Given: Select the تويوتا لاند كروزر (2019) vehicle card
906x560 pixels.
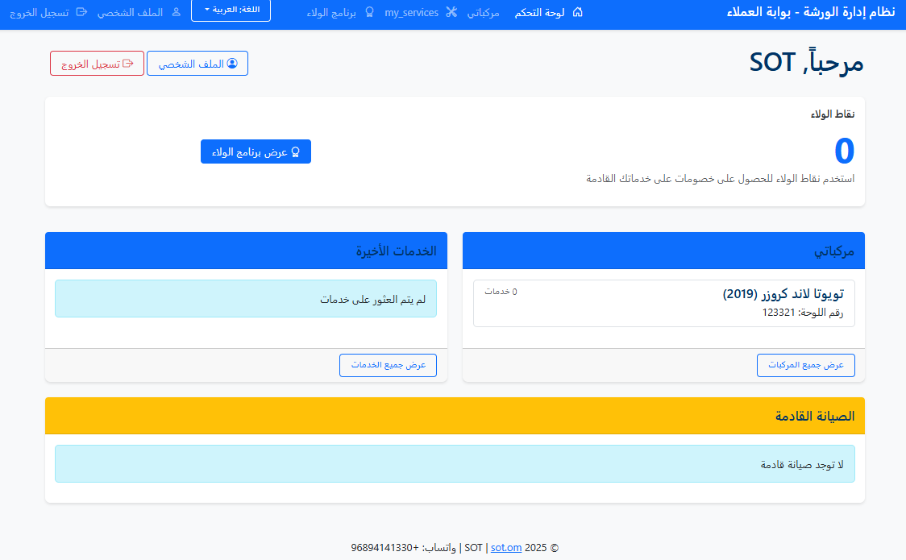Looking at the screenshot, I should 664,304.
